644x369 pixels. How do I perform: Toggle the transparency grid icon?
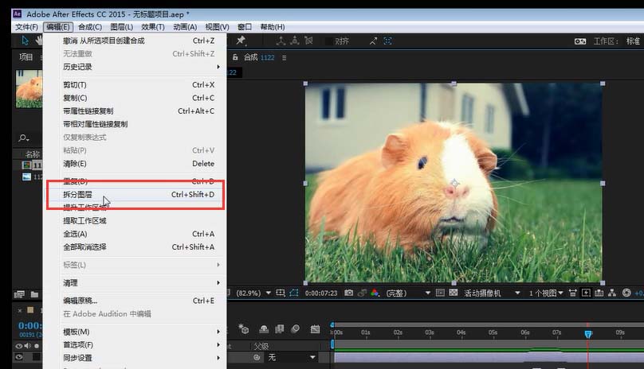pyautogui.click(x=453, y=293)
